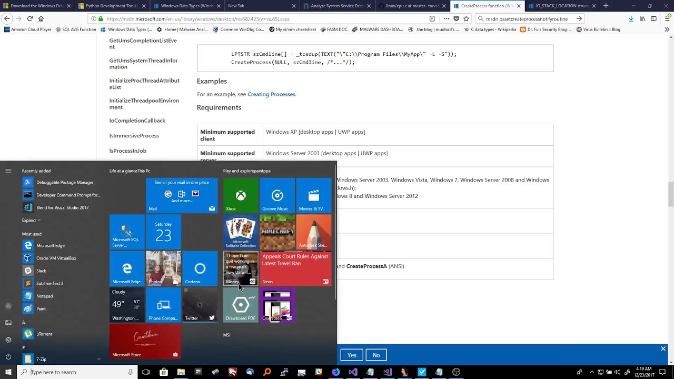This screenshot has width=674, height=379.
Task: Open the weather tile showing Cloudy 49°
Action: coord(127,305)
